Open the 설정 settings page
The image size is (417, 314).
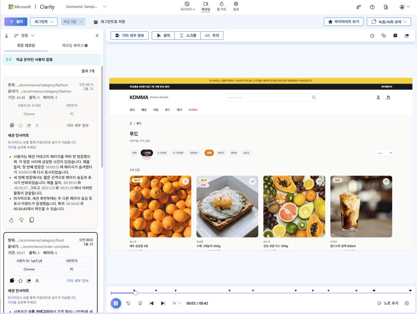(x=236, y=6)
